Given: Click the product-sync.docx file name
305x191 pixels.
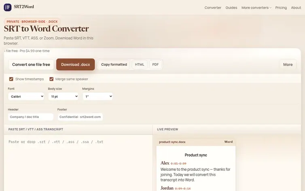Looking at the screenshot, I should point(172,142).
